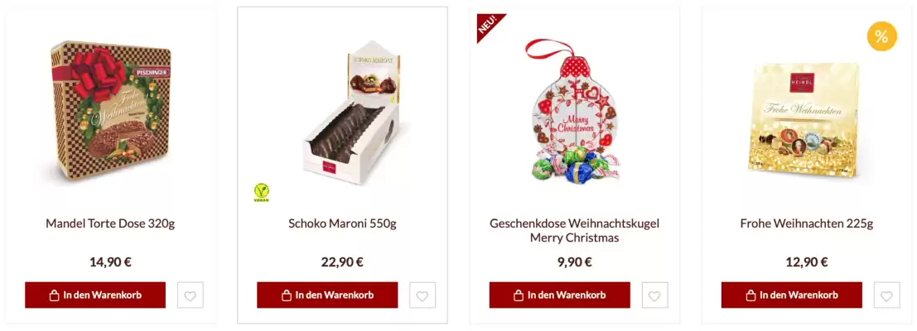
Task: Put Geschenkdose Weihnachtskugel in den Warenkorb
Action: point(560,295)
